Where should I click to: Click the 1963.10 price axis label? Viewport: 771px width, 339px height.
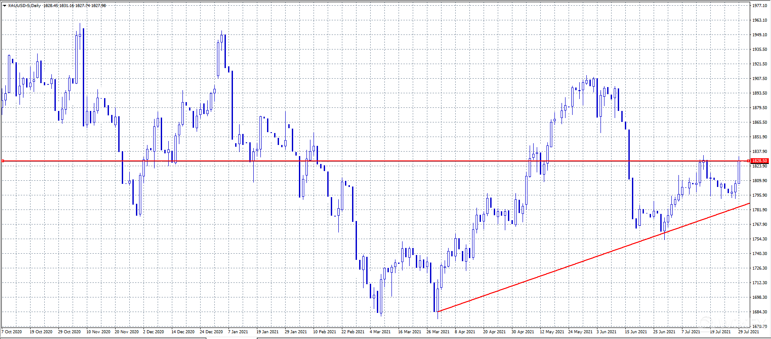coord(760,20)
